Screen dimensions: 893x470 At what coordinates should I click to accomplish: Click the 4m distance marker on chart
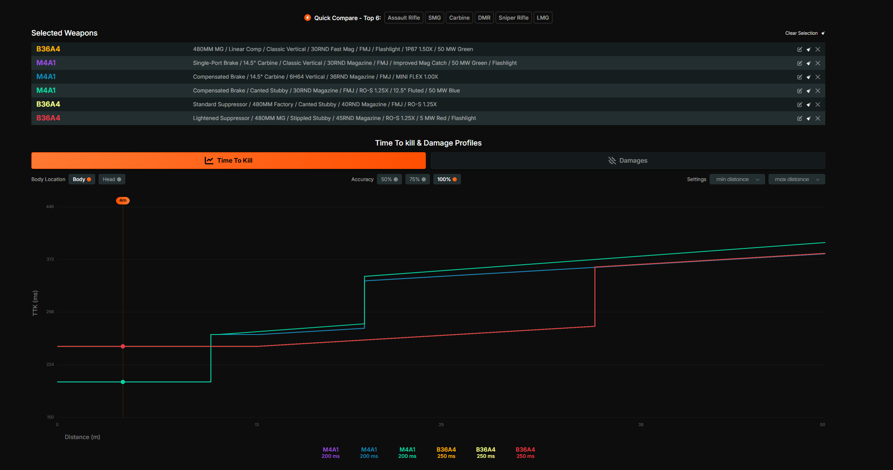click(x=122, y=200)
